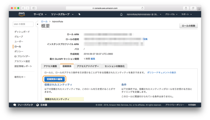The image size is (210, 120).
Task: Expand the リソースグループ dropdown menu
Action: coord(62,14)
